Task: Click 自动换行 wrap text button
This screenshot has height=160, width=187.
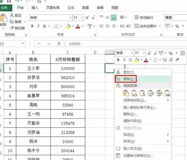Action: [x=144, y=18]
